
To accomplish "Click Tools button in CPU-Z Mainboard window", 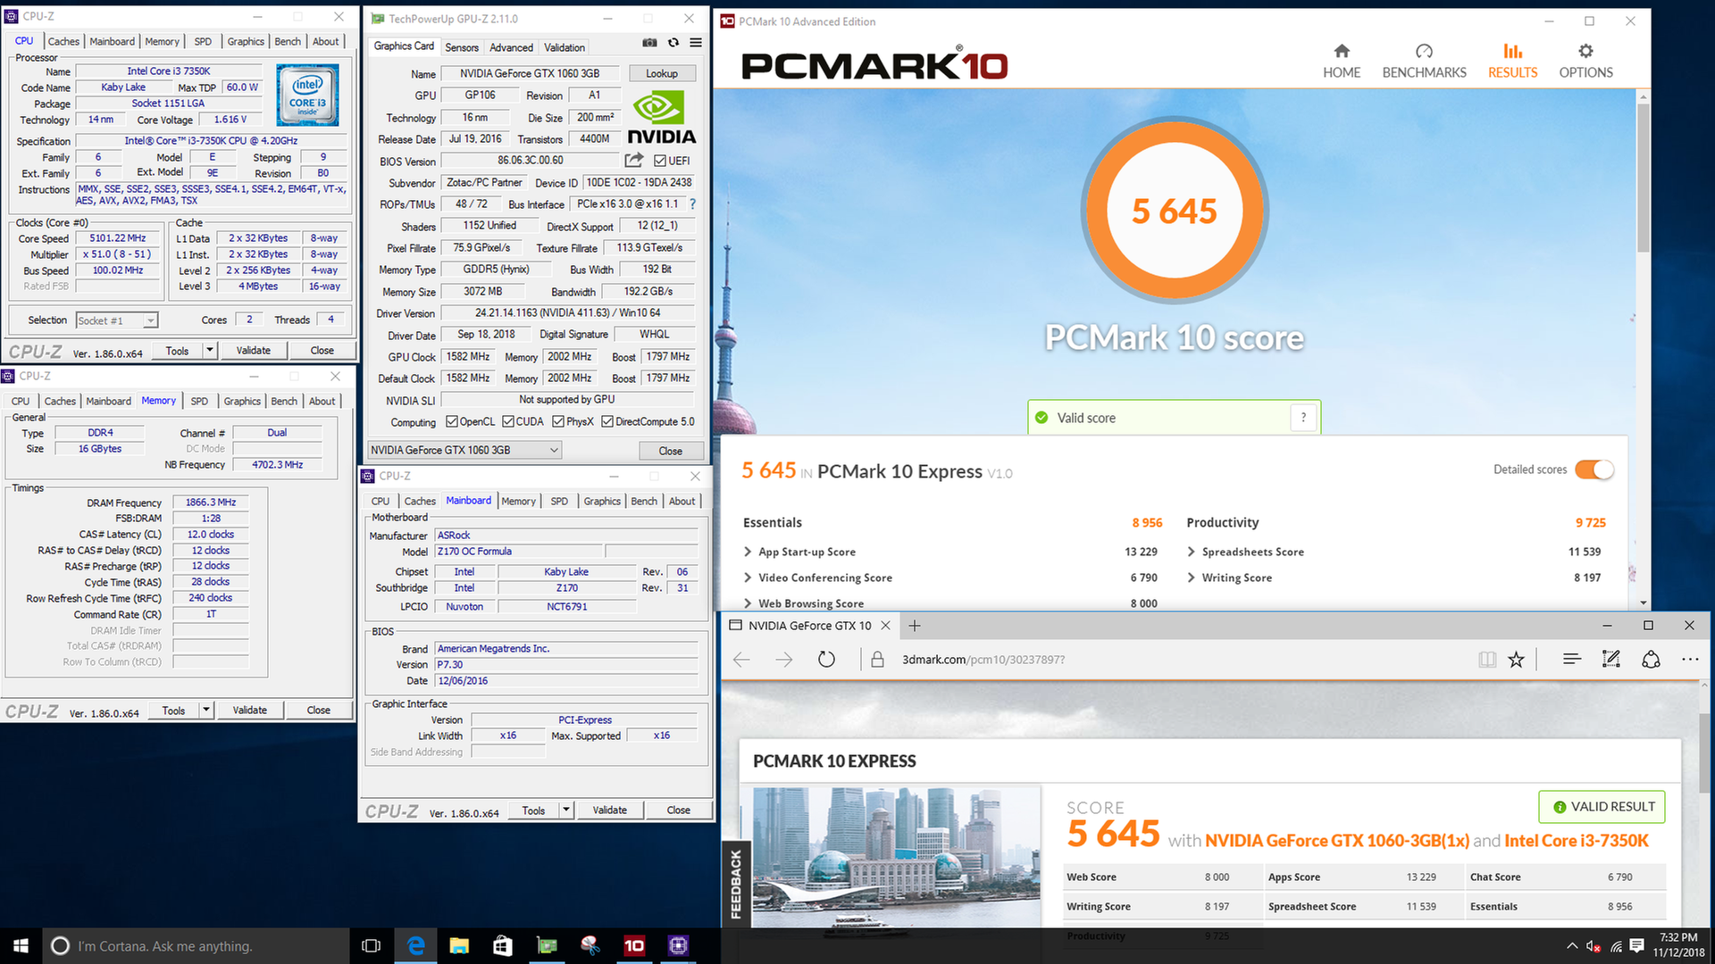I will pos(534,810).
